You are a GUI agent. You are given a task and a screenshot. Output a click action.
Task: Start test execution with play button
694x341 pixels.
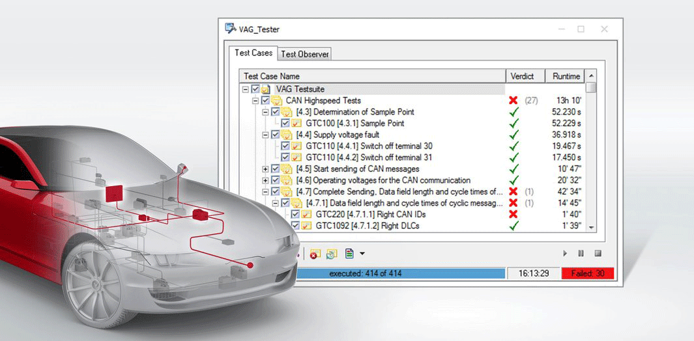(x=565, y=253)
